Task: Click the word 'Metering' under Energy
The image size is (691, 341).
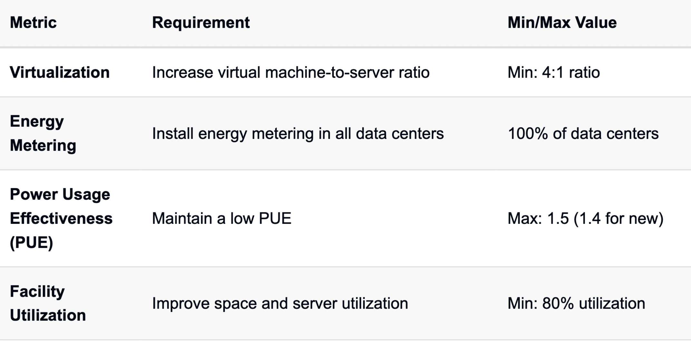Action: point(43,145)
